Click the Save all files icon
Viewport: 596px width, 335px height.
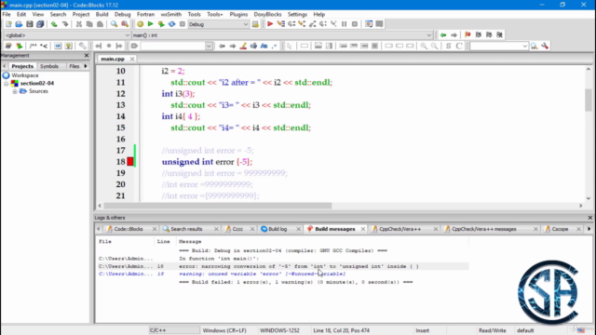point(40,24)
